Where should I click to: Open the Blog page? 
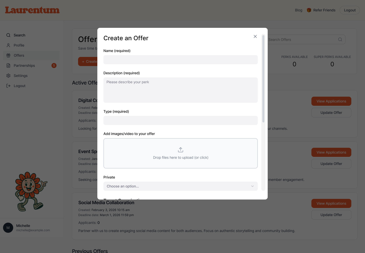tap(299, 10)
